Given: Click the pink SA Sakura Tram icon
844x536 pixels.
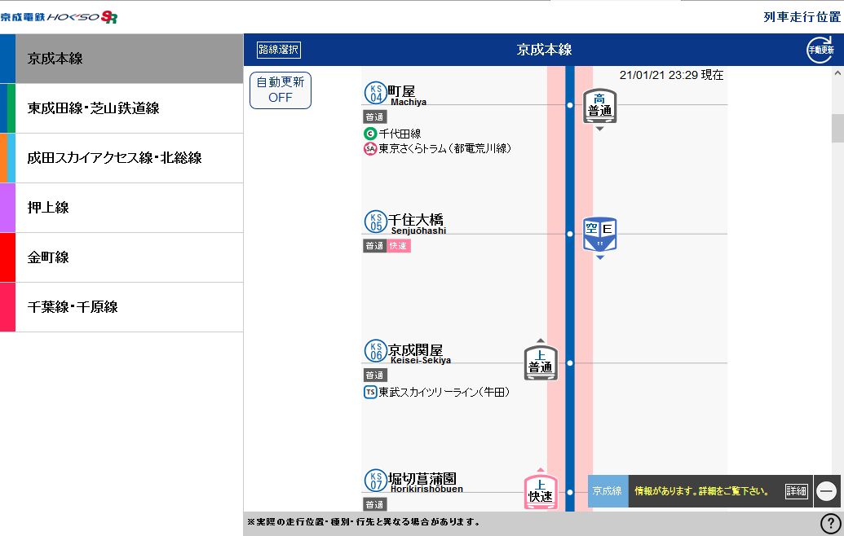Looking at the screenshot, I should coord(369,148).
